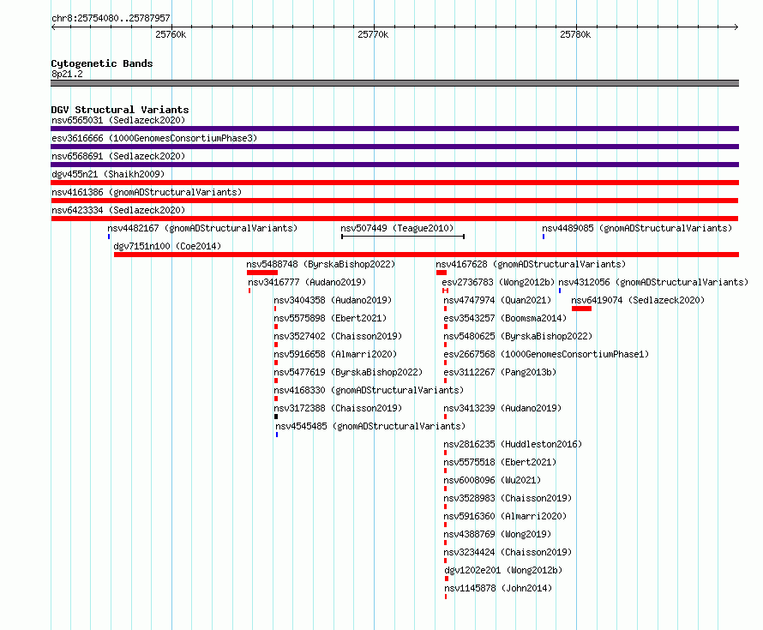Open the dgv7151n100 (Coe2014) label

tap(167, 246)
